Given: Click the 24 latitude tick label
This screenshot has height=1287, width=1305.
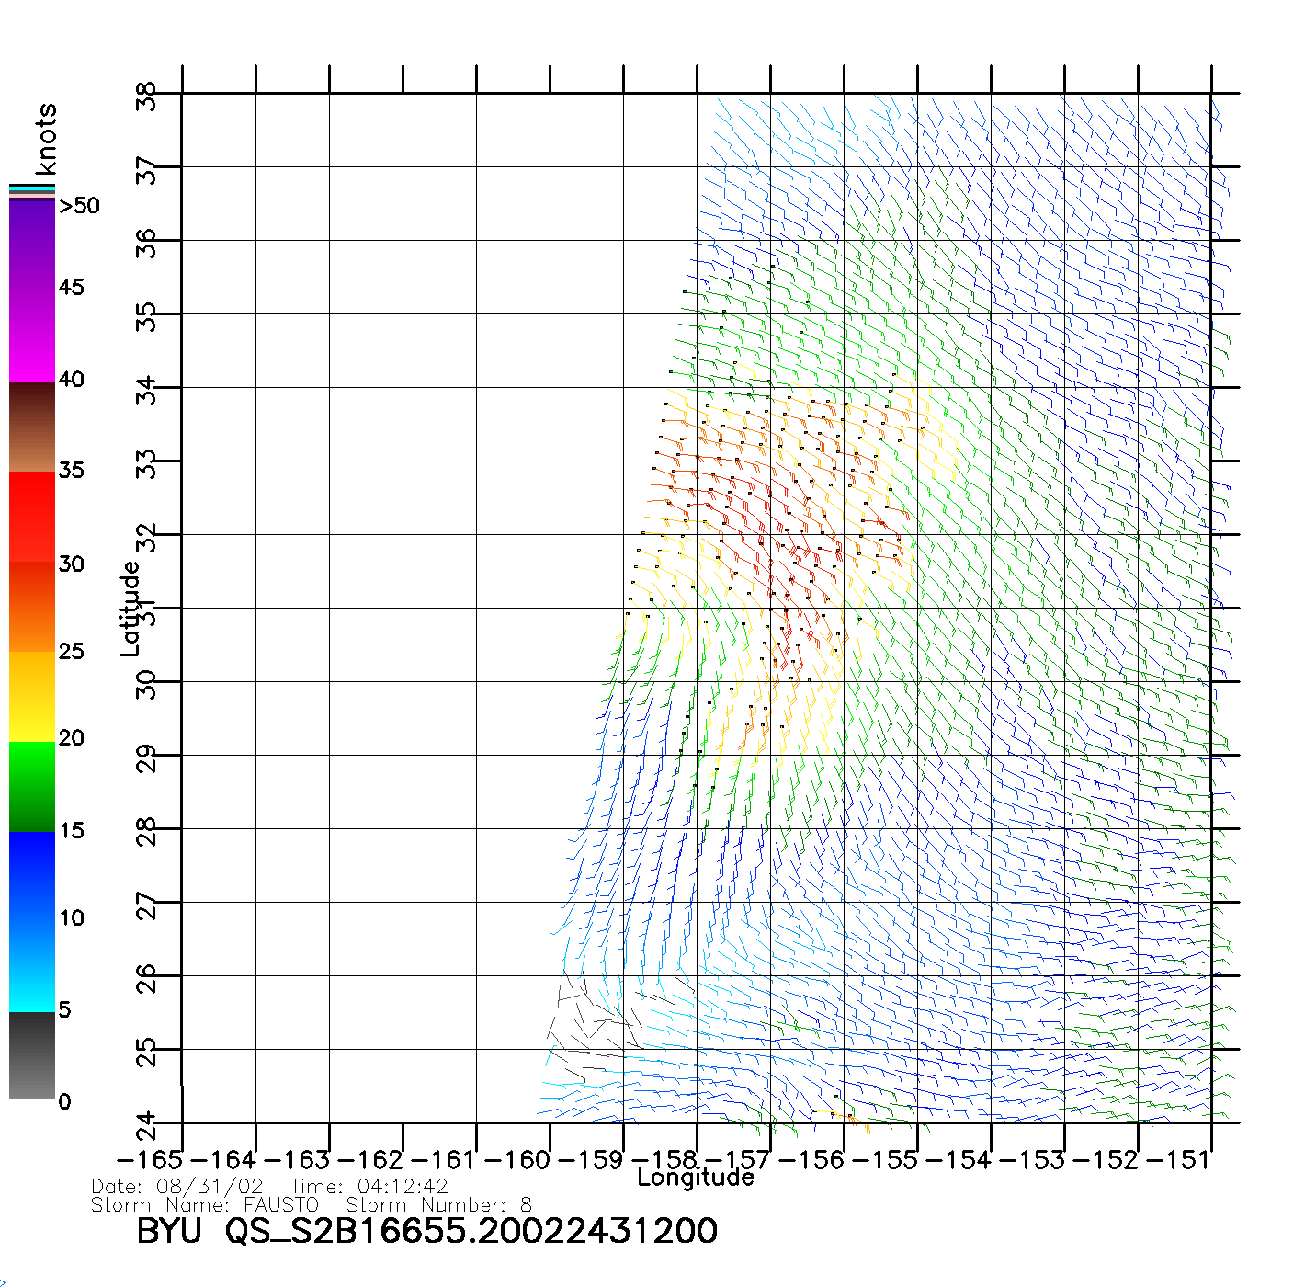Looking at the screenshot, I should point(147,1124).
